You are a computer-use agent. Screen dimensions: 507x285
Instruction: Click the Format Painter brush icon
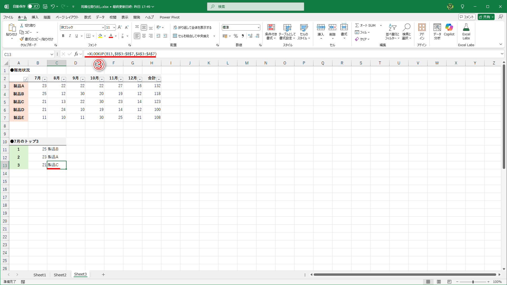click(x=22, y=39)
